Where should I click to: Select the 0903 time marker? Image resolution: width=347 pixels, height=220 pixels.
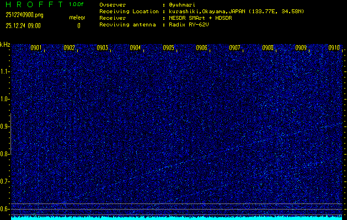pos(103,48)
